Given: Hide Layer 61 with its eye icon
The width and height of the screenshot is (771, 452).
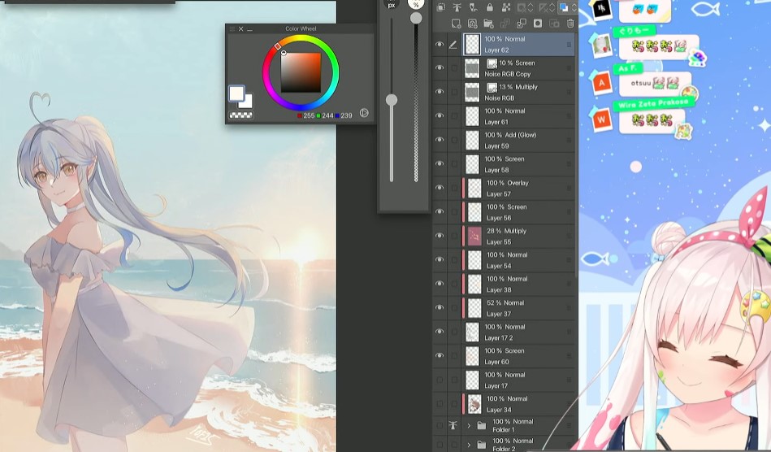Looking at the screenshot, I should (x=440, y=116).
